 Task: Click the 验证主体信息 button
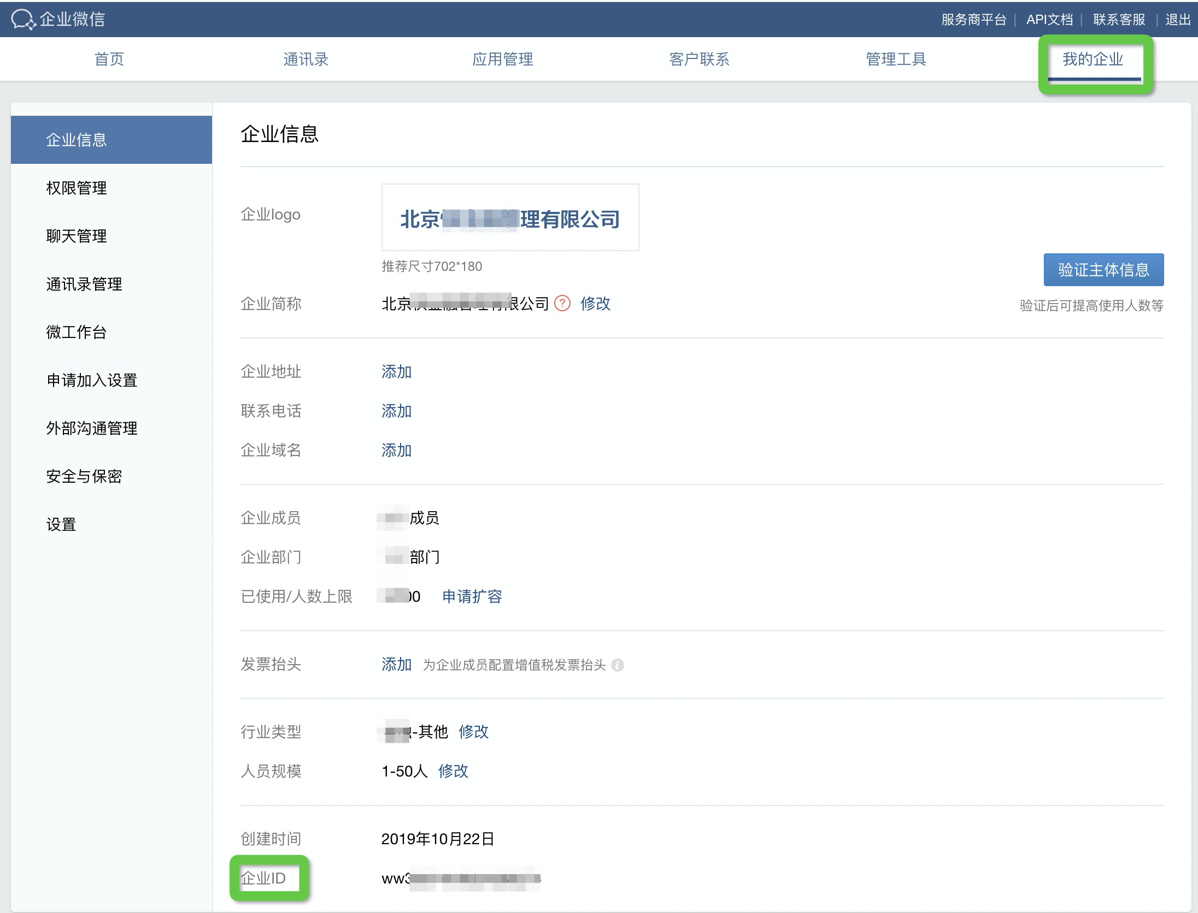coord(1103,269)
